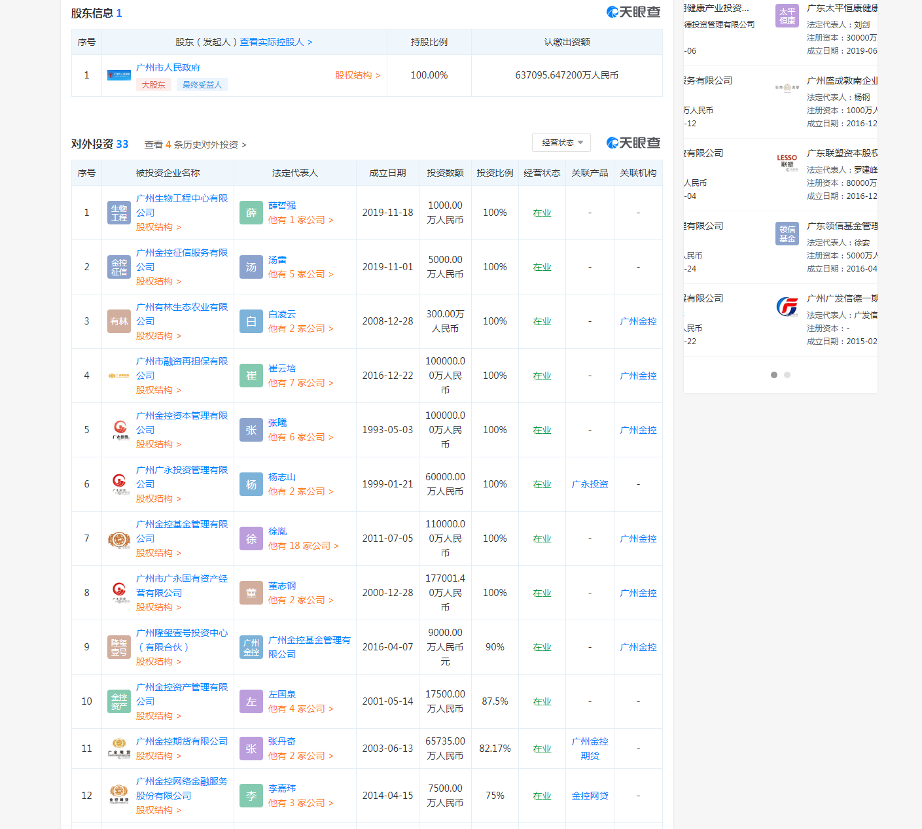Click the 广州广永投资管理 company logo

(119, 484)
